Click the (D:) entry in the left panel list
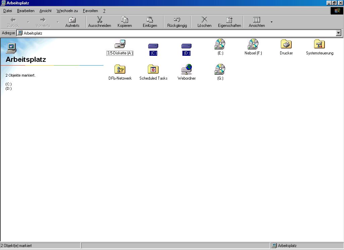Viewport: 344px width, 250px height. pos(8,88)
